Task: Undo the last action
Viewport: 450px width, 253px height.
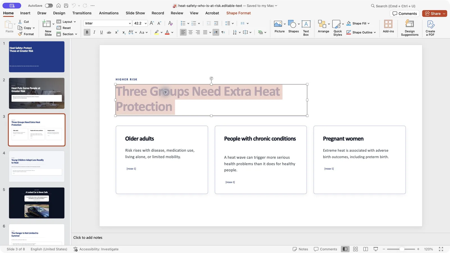Action: pyautogui.click(x=74, y=6)
